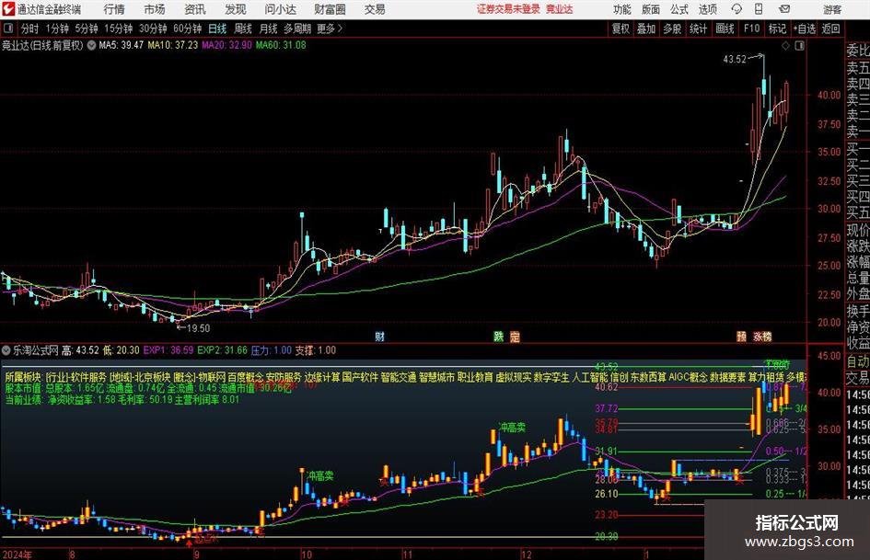Click the 多股 toolbar button
870x560 pixels.
(672, 29)
